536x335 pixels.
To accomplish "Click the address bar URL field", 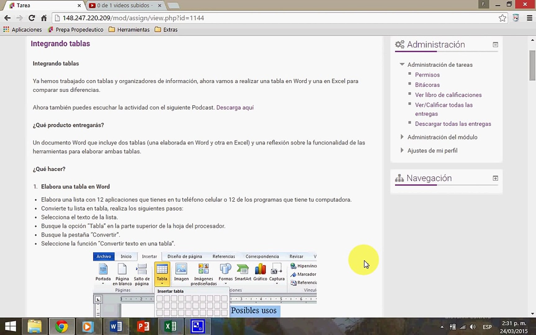I will tap(279, 18).
